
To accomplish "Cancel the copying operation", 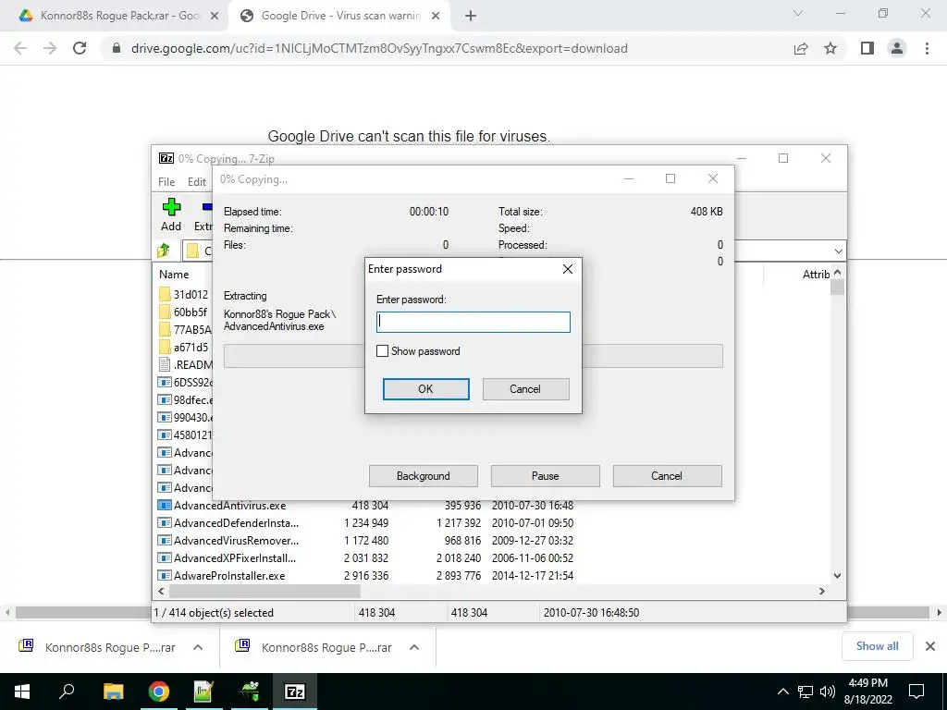I will pyautogui.click(x=667, y=476).
